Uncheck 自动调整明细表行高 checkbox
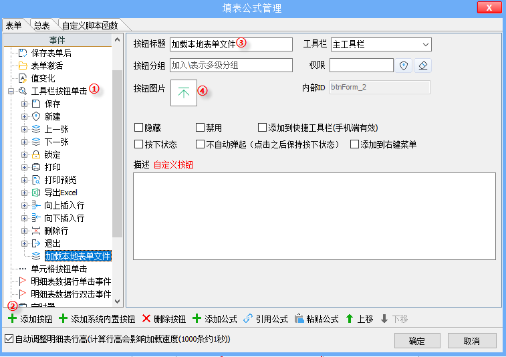The width and height of the screenshot is (506, 357). 9,339
